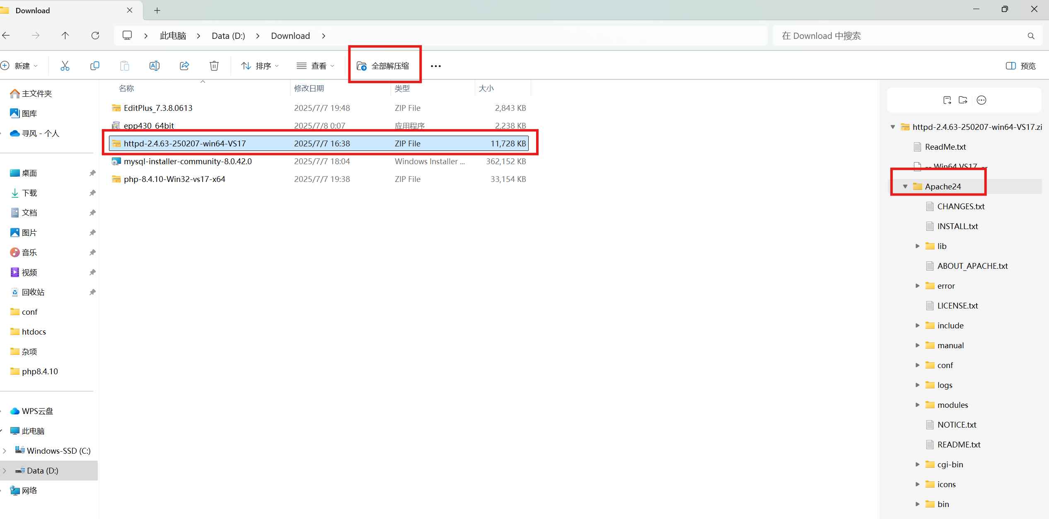This screenshot has height=519, width=1049.
Task: Select the Cut tool in the toolbar
Action: [x=65, y=65]
